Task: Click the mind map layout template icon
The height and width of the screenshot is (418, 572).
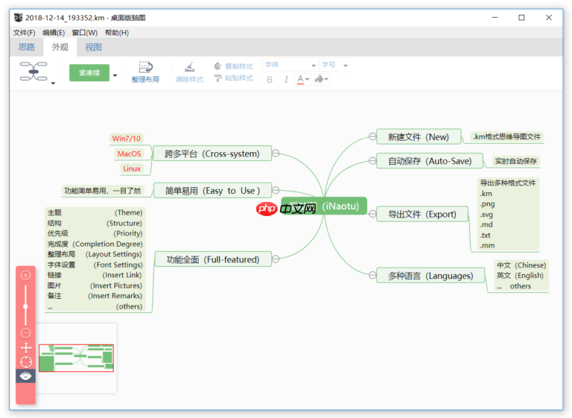Action: click(x=33, y=72)
